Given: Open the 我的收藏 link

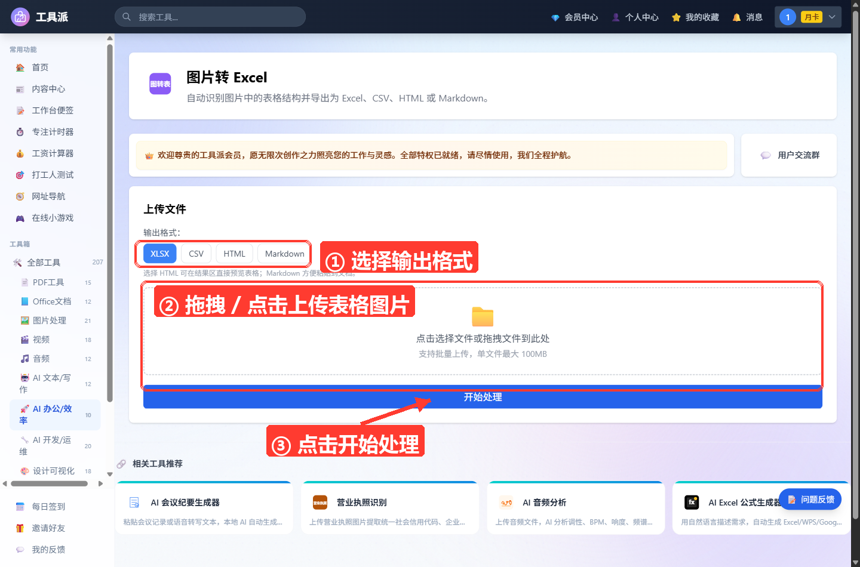Looking at the screenshot, I should coord(695,17).
